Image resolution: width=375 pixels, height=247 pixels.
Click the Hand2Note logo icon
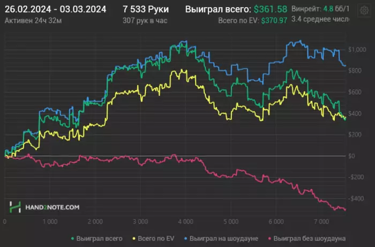(x=16, y=206)
